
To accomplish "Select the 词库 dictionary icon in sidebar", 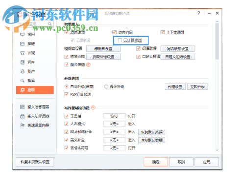I will point(23,62).
